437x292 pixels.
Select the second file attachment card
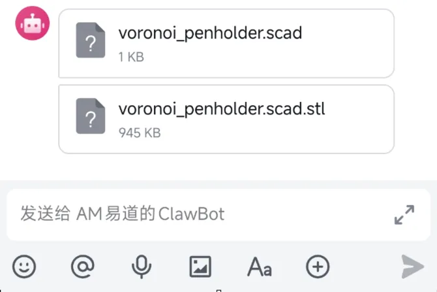pyautogui.click(x=226, y=119)
